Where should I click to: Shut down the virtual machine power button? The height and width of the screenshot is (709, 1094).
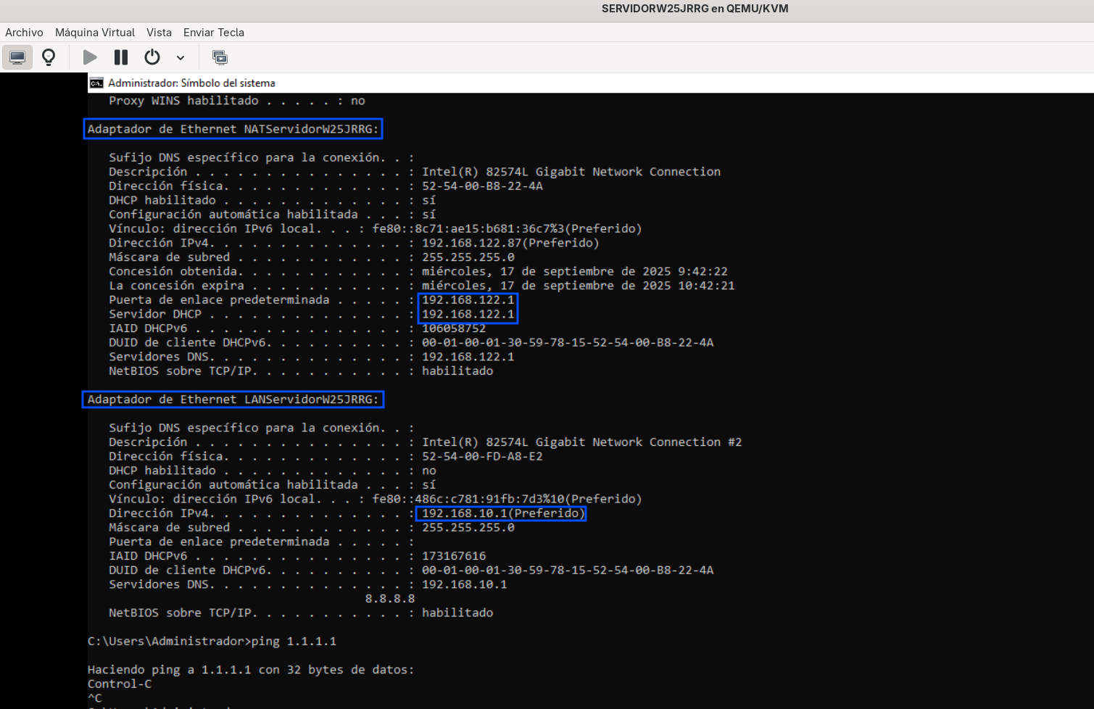(152, 57)
